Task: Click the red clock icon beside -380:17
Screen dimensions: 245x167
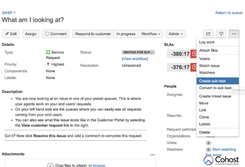Action: [x=194, y=54]
